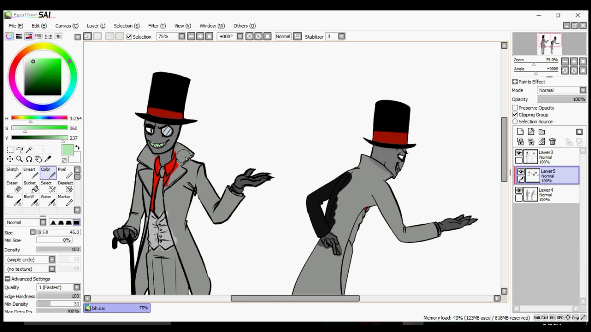Create a new linework layer

click(x=531, y=132)
